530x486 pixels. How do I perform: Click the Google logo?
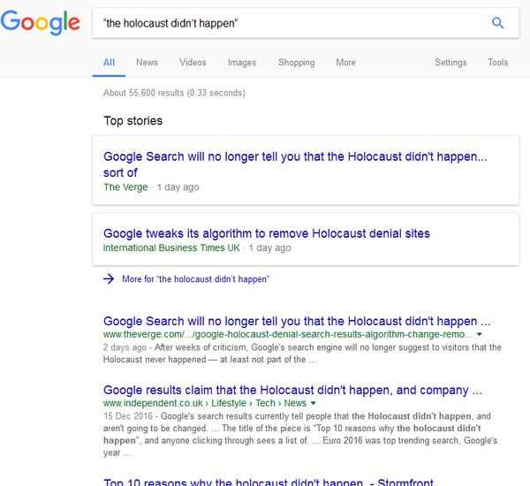pos(40,24)
